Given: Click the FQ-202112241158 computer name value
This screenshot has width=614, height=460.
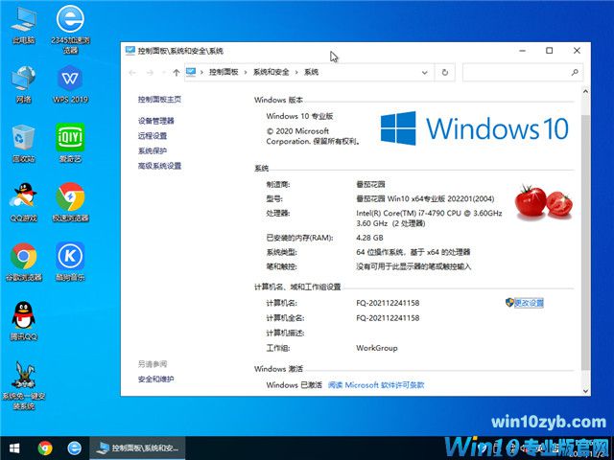Looking at the screenshot, I should pyautogui.click(x=388, y=303).
